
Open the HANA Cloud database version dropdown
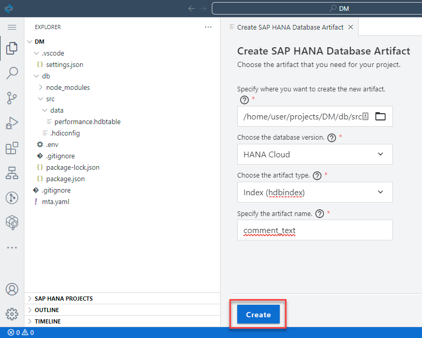tap(315, 154)
